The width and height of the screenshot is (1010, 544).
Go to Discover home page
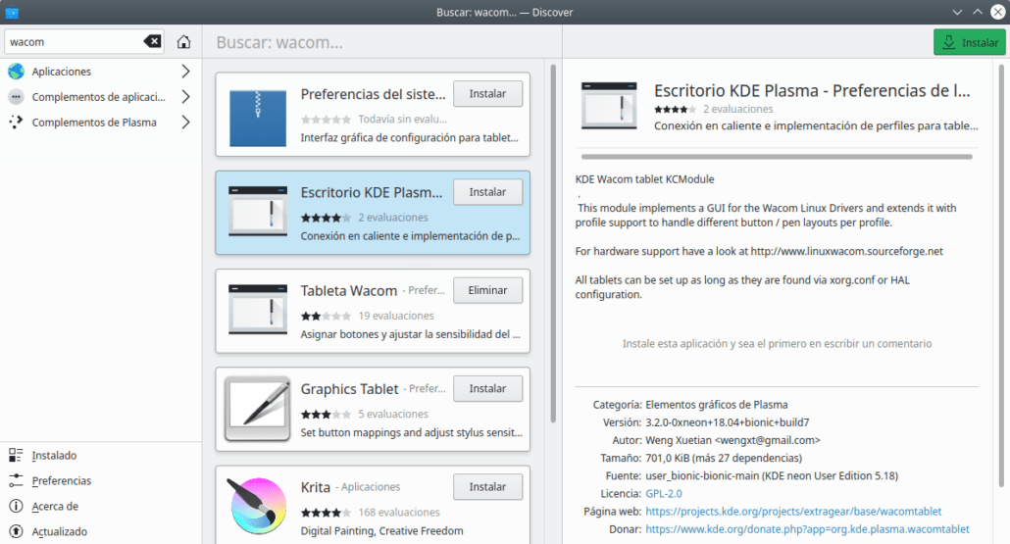click(183, 42)
